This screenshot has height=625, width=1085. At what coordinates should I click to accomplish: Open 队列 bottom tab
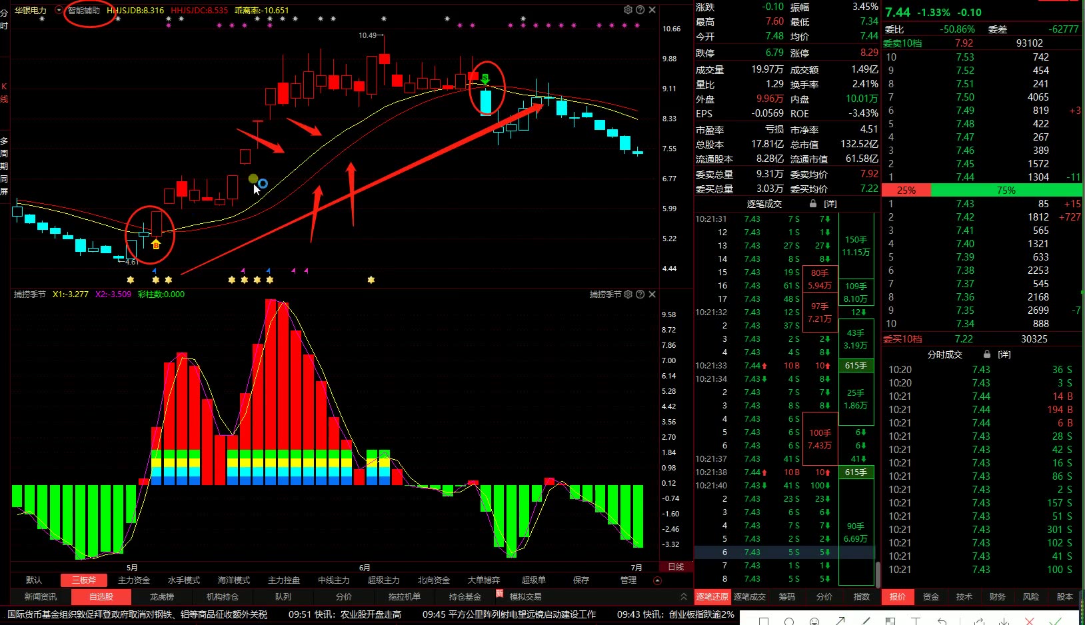click(x=283, y=596)
